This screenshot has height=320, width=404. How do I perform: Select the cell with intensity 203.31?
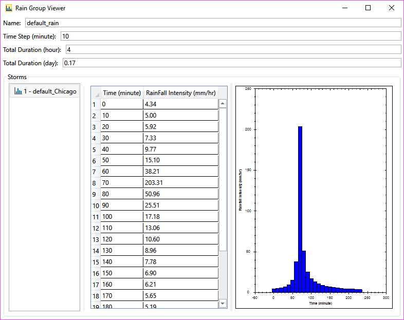pyautogui.click(x=180, y=183)
